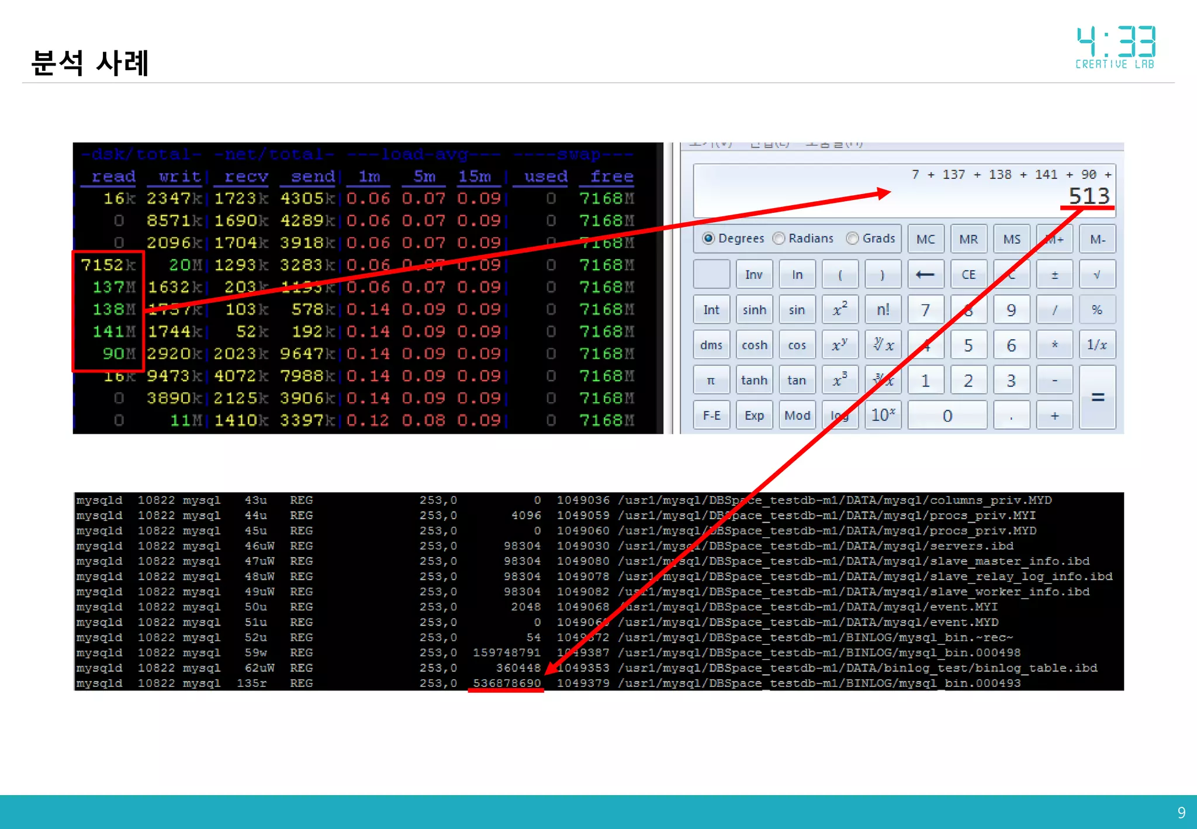Click the number 5 key

(968, 345)
